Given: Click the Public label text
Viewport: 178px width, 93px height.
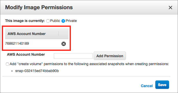Looking at the screenshot, I should 55,21.
